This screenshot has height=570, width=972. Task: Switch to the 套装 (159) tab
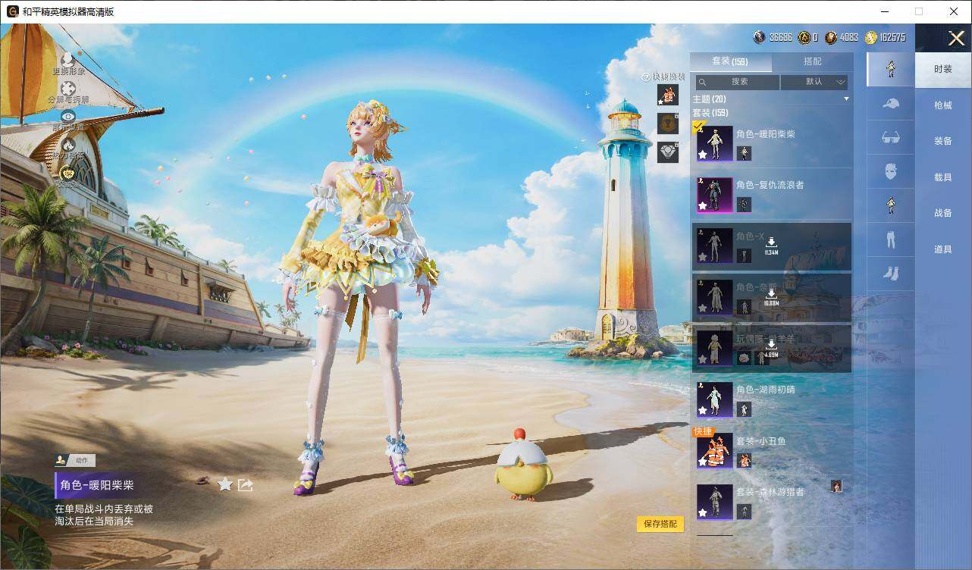730,61
